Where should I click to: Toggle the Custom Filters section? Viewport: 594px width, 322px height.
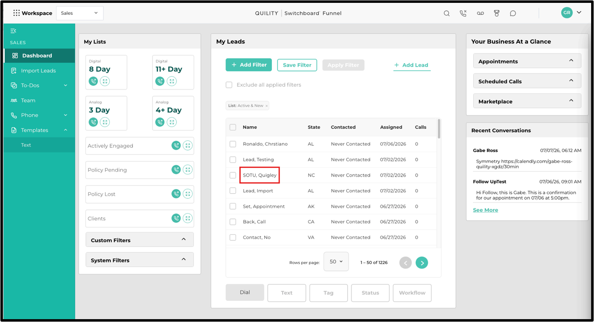tap(139, 240)
